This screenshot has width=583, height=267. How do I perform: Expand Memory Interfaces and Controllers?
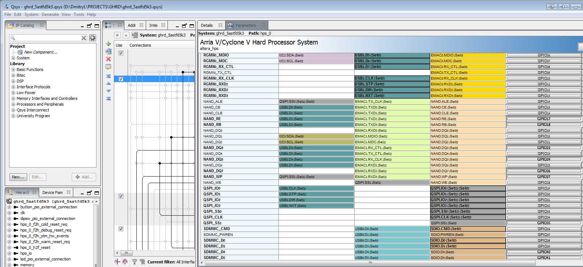[x=13, y=98]
